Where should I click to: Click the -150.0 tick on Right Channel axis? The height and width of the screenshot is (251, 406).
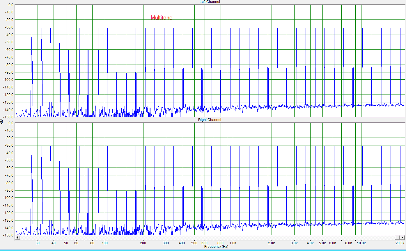point(8,235)
